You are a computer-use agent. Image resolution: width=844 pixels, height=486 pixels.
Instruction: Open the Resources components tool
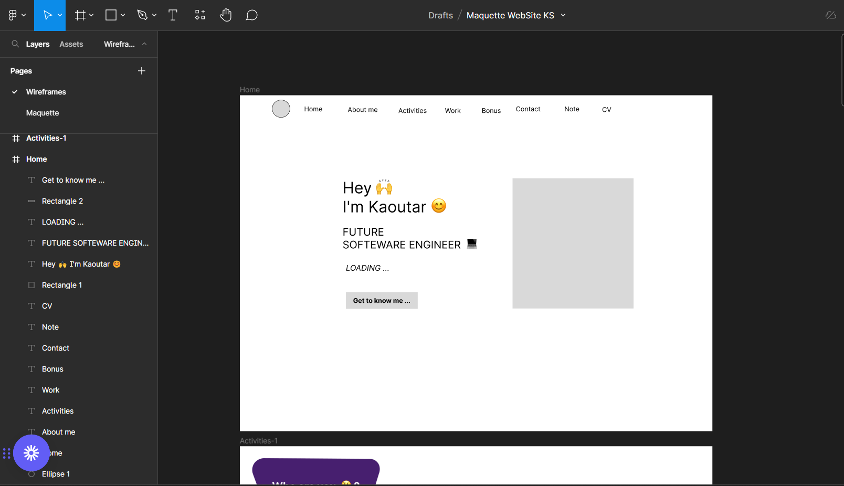tap(200, 15)
